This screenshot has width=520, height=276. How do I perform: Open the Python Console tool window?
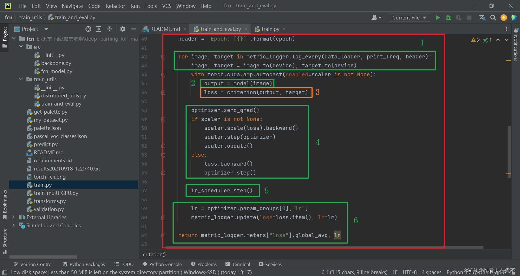pos(162,264)
